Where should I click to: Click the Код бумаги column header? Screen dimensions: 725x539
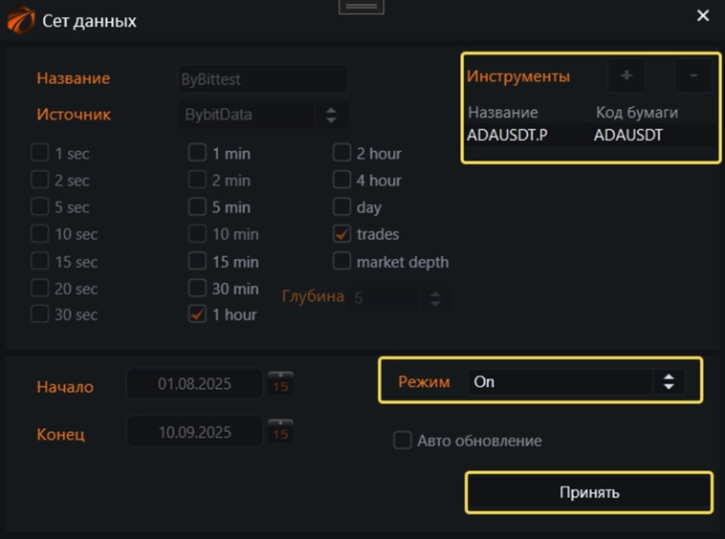point(637,112)
